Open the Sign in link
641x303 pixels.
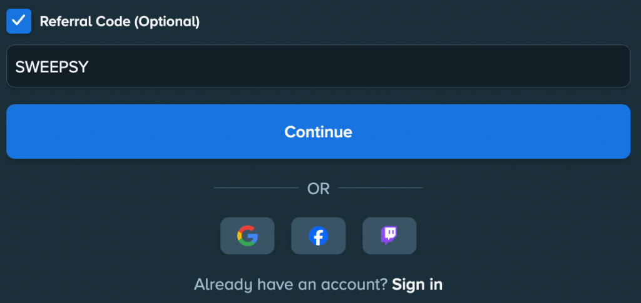[417, 284]
